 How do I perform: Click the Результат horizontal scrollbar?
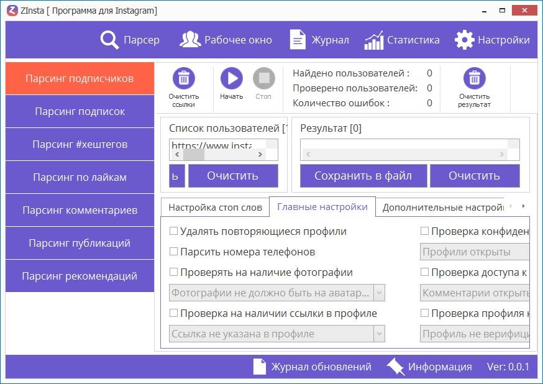(410, 155)
